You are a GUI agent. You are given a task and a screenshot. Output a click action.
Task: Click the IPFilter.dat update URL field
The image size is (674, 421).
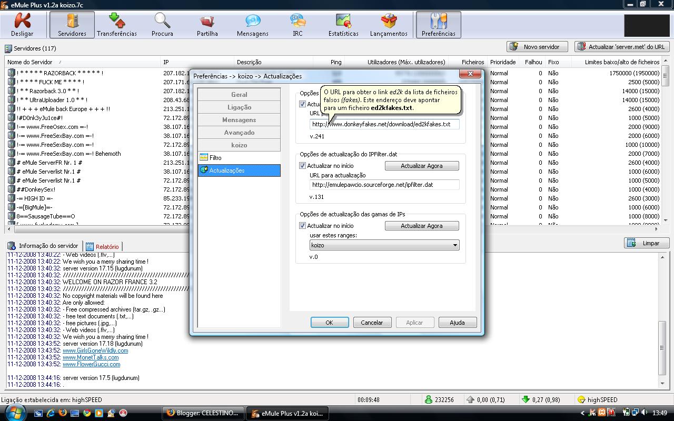coord(384,185)
